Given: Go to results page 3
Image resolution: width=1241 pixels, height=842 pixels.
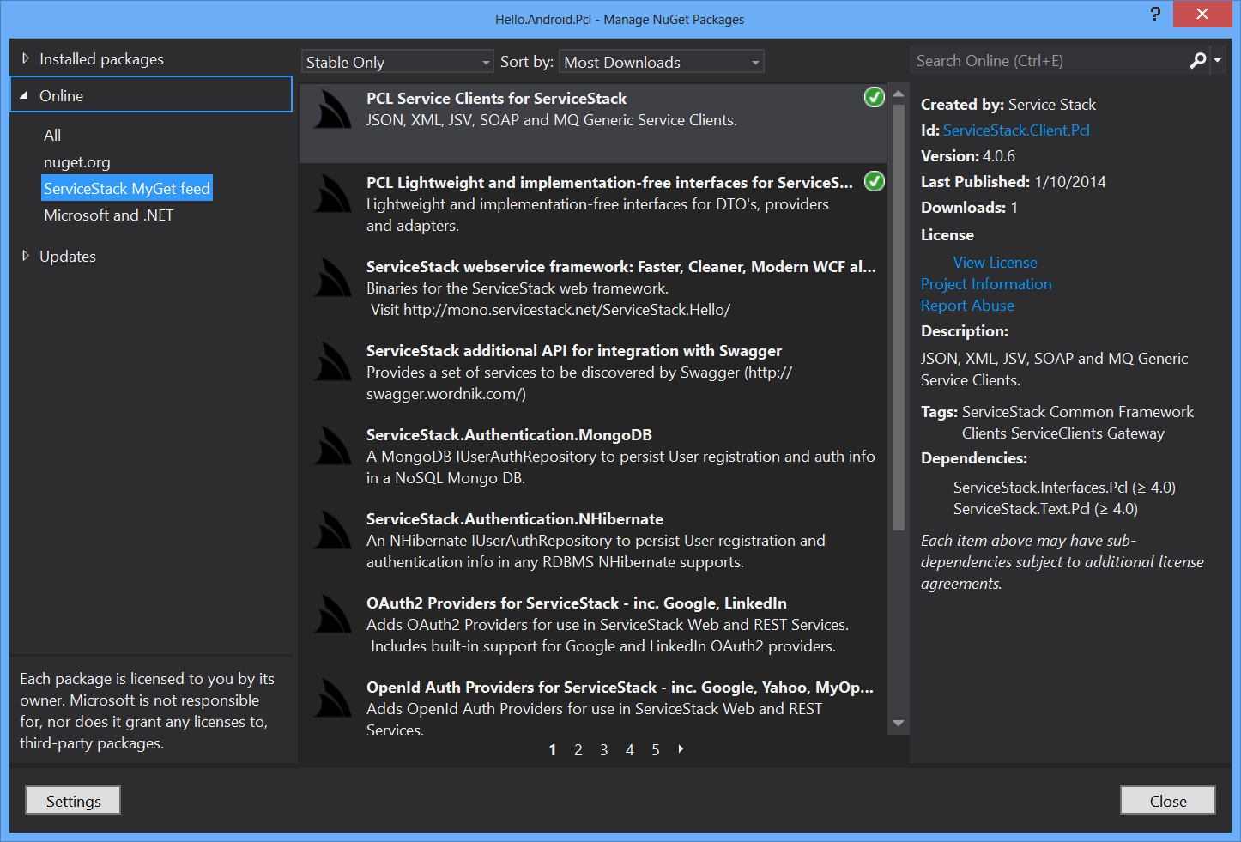Looking at the screenshot, I should [604, 750].
